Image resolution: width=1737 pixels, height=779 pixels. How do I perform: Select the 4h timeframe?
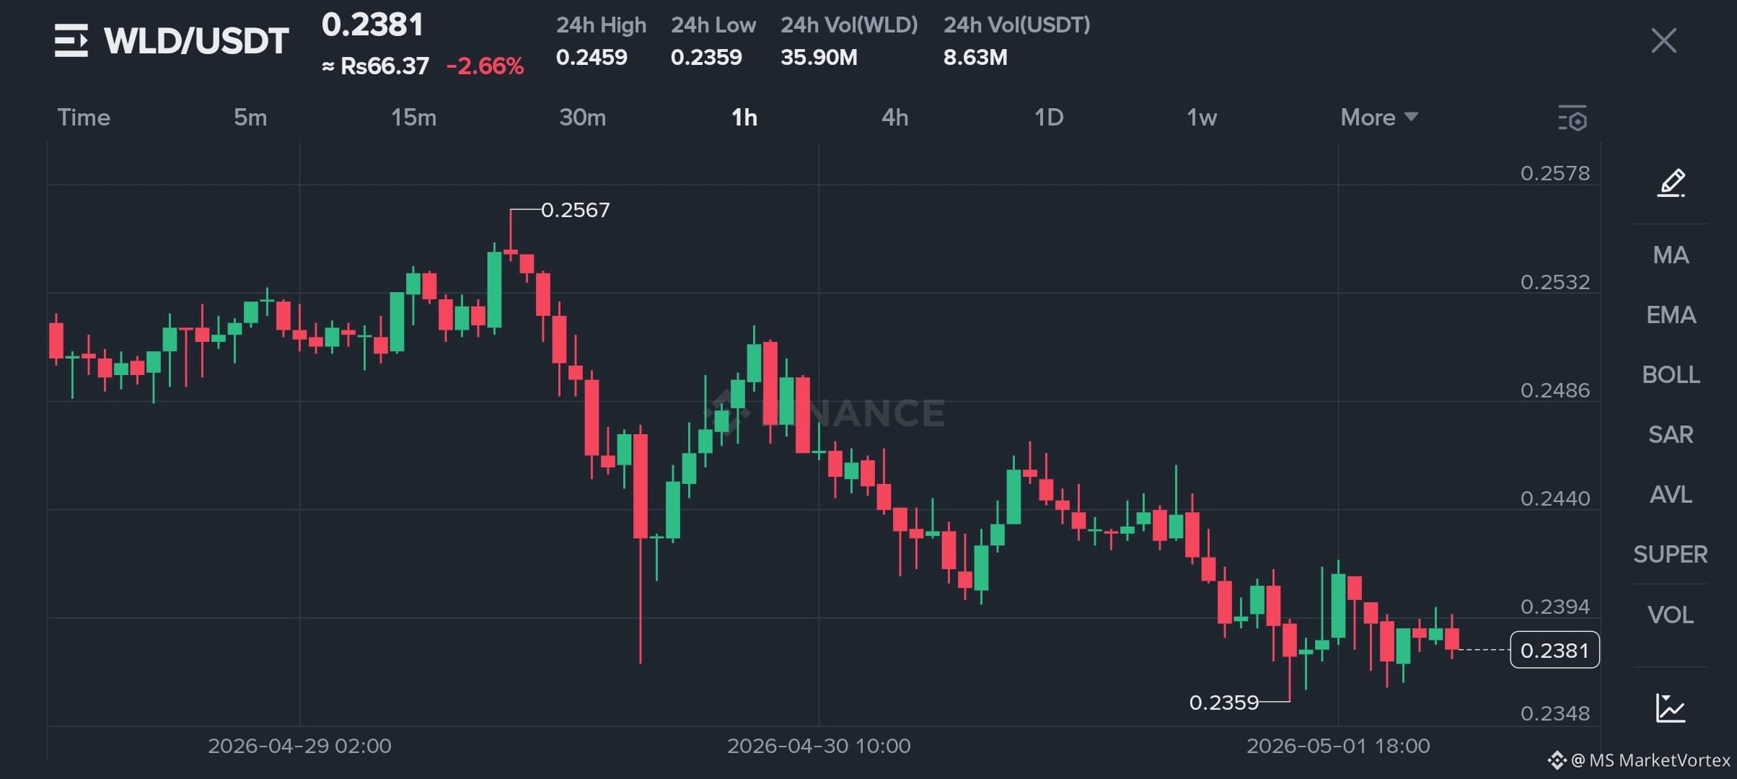[x=895, y=117]
